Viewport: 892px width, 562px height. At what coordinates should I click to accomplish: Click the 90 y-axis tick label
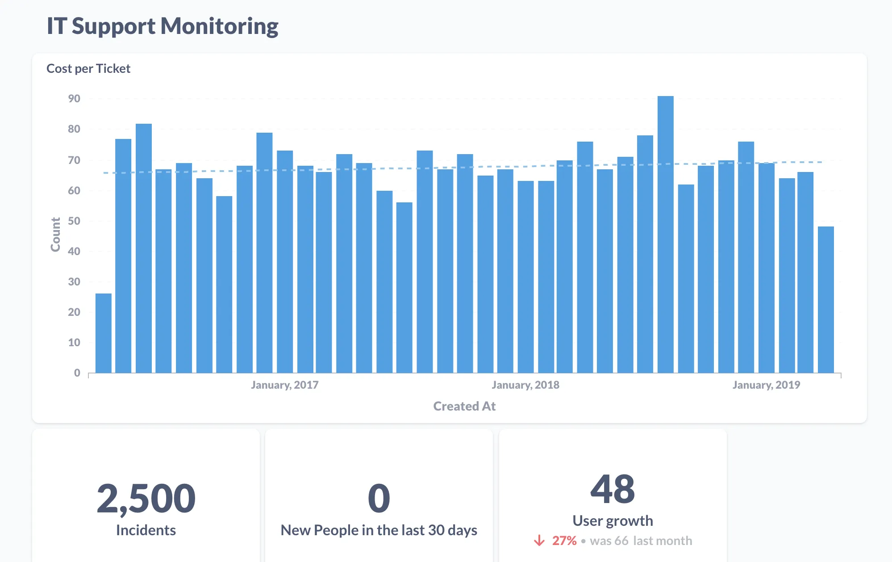74,99
